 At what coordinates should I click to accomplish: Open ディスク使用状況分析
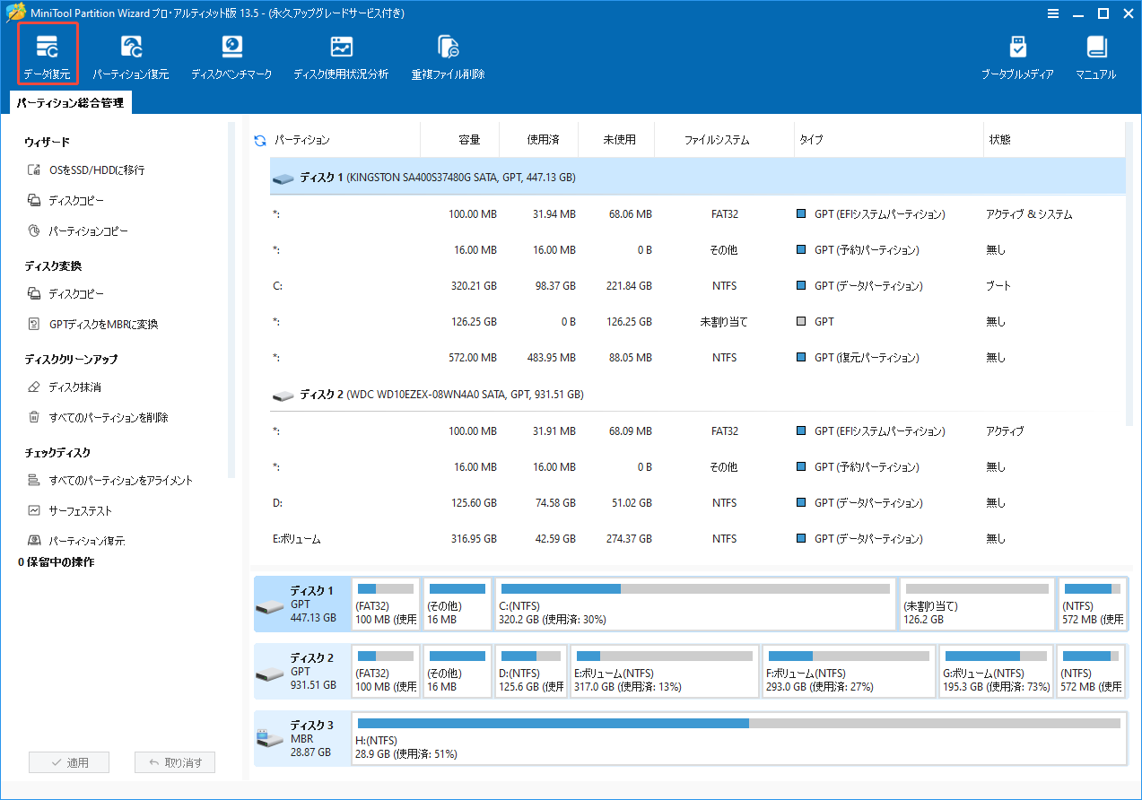coord(339,54)
